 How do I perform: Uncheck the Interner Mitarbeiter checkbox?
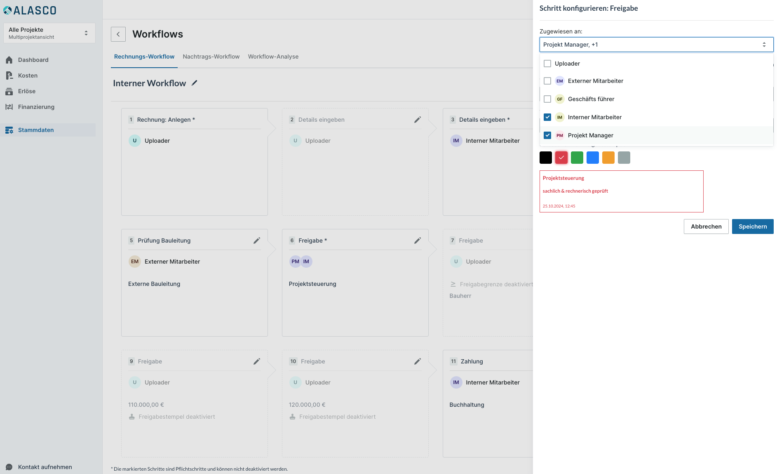coord(547,117)
